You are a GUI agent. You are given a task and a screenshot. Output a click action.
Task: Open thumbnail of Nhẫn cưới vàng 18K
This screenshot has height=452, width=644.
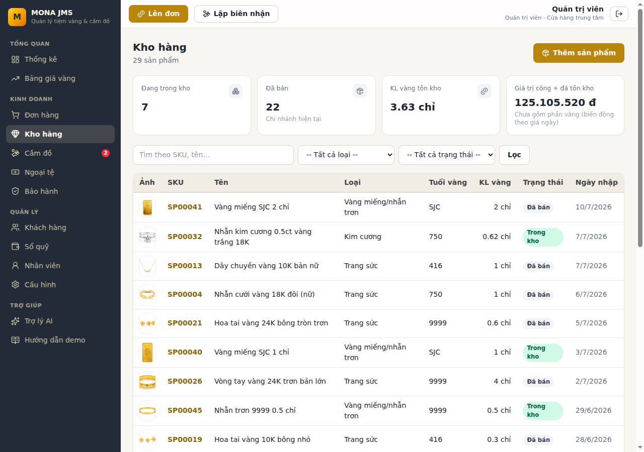click(147, 295)
